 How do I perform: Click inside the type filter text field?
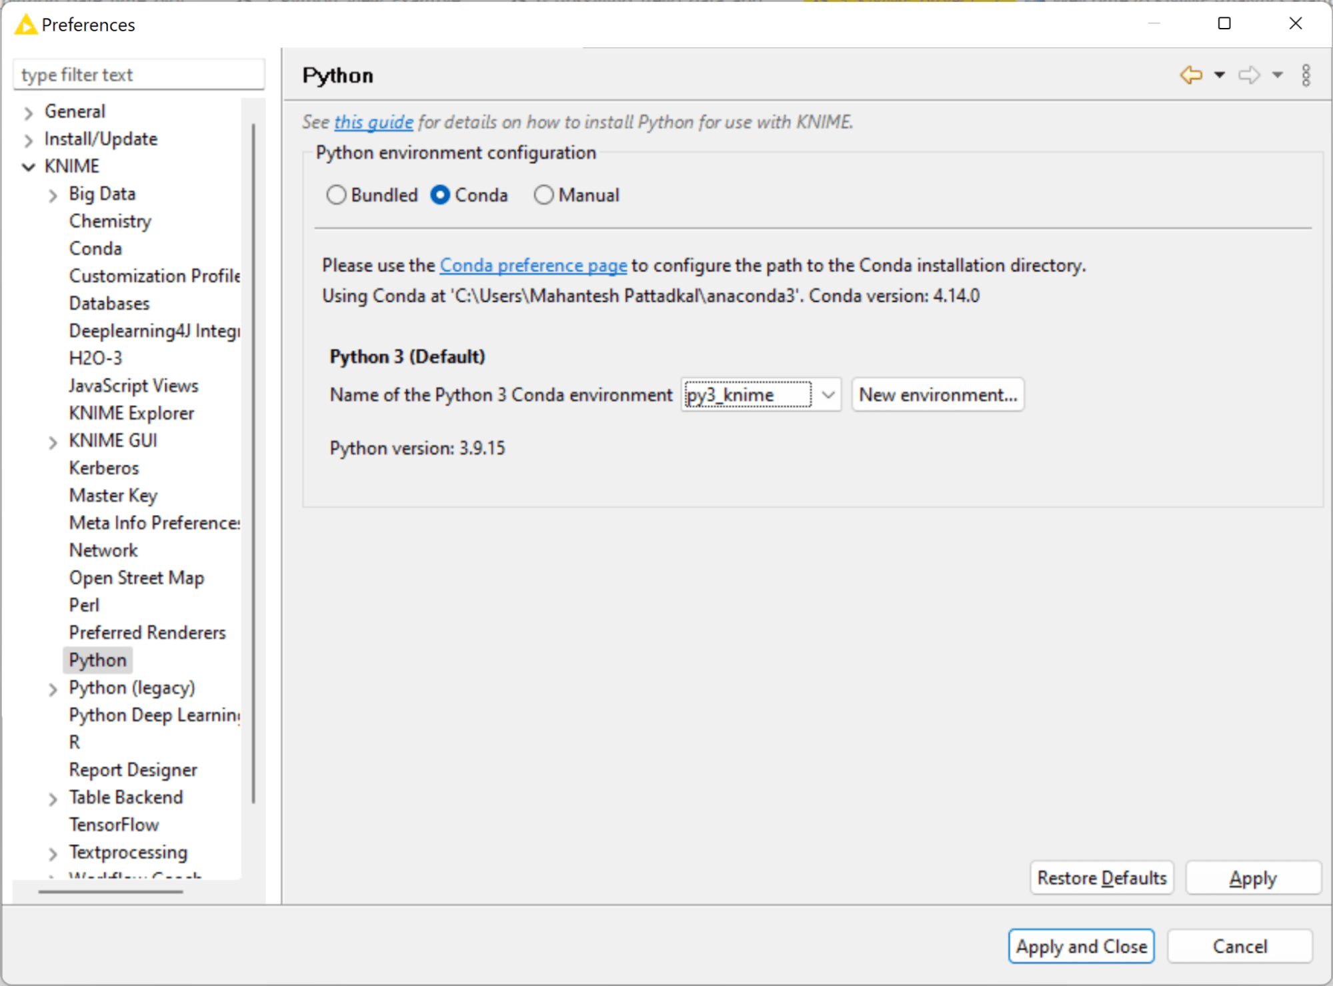pyautogui.click(x=137, y=75)
